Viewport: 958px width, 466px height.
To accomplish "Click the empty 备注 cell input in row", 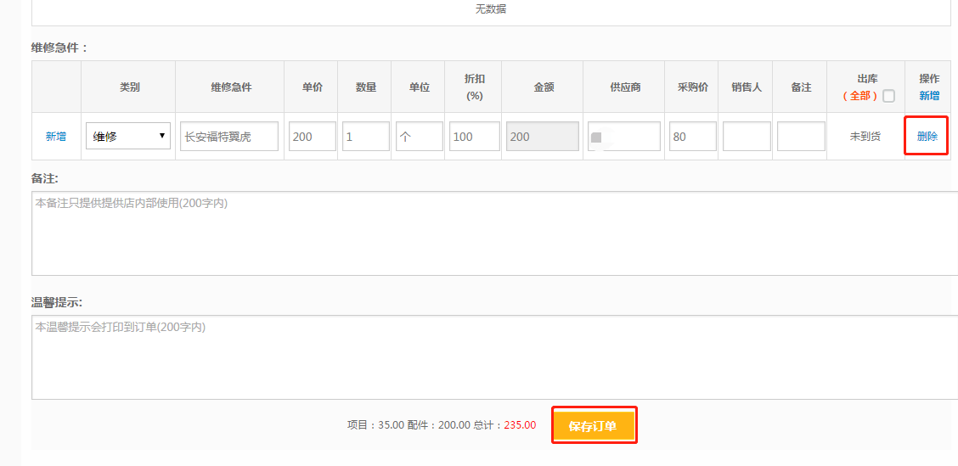I will tap(800, 136).
